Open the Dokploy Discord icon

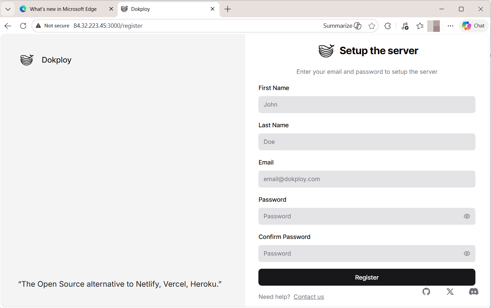473,291
